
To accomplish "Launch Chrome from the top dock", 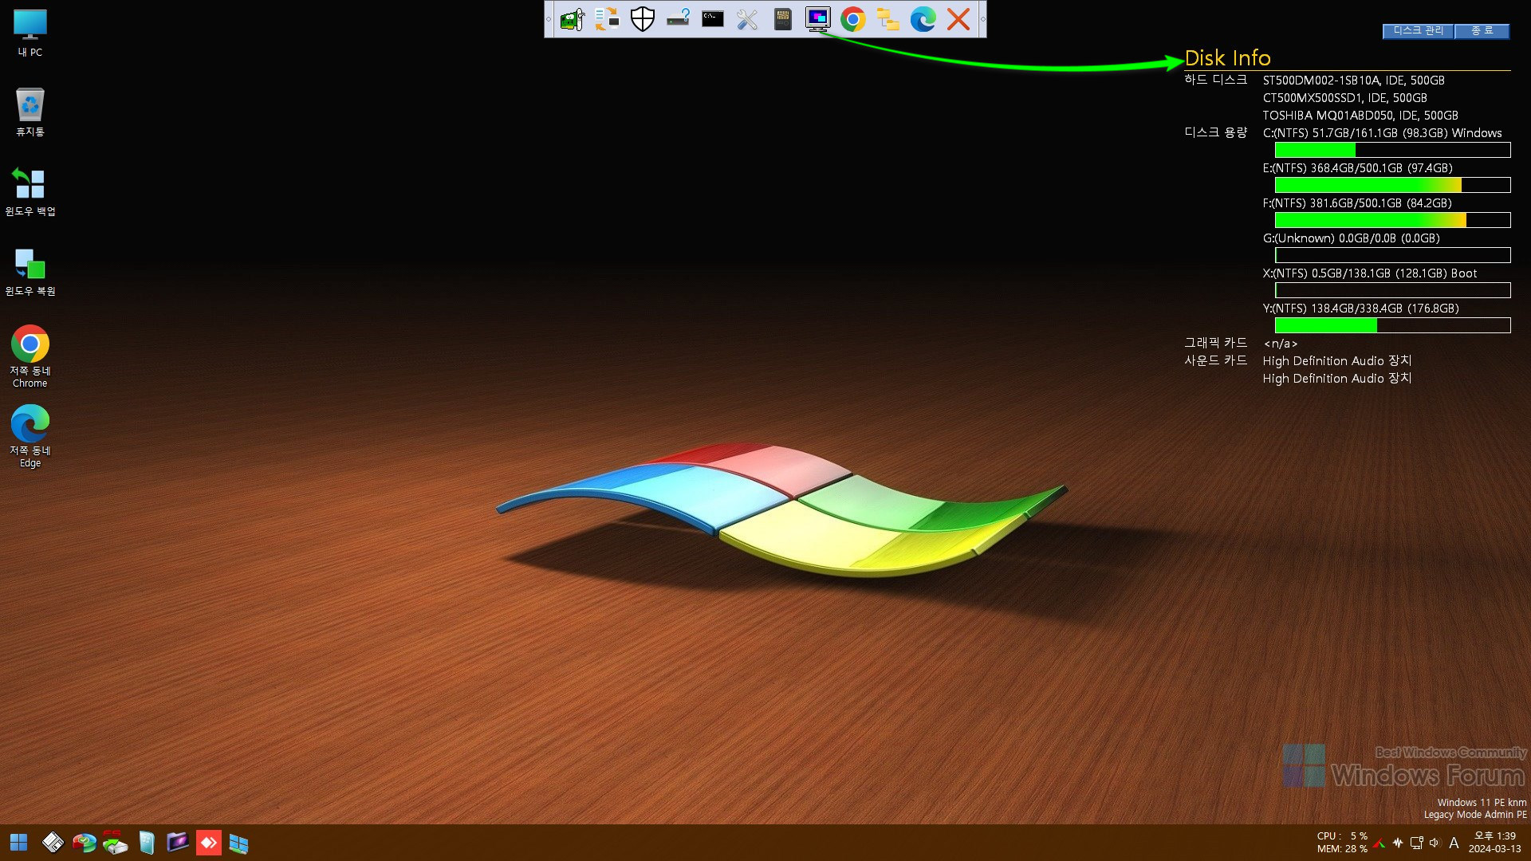I will [x=852, y=19].
